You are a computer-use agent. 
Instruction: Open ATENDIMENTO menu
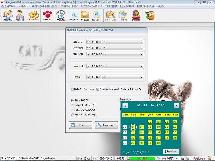(x=69, y=6)
